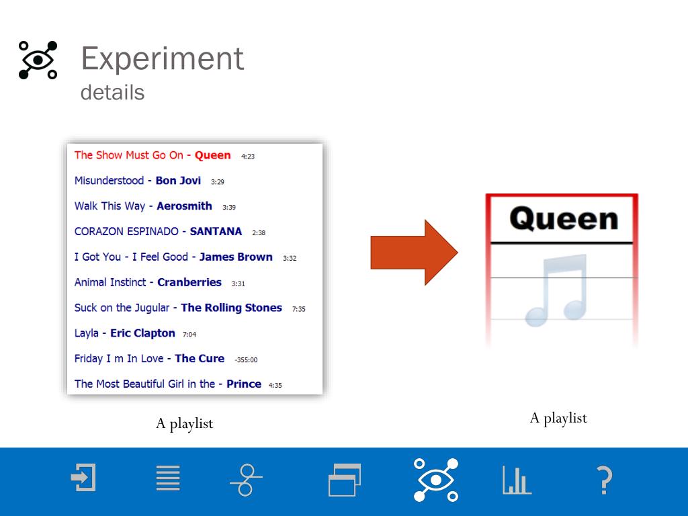
Task: Select the circles-and-lines node icon
Action: (x=246, y=480)
